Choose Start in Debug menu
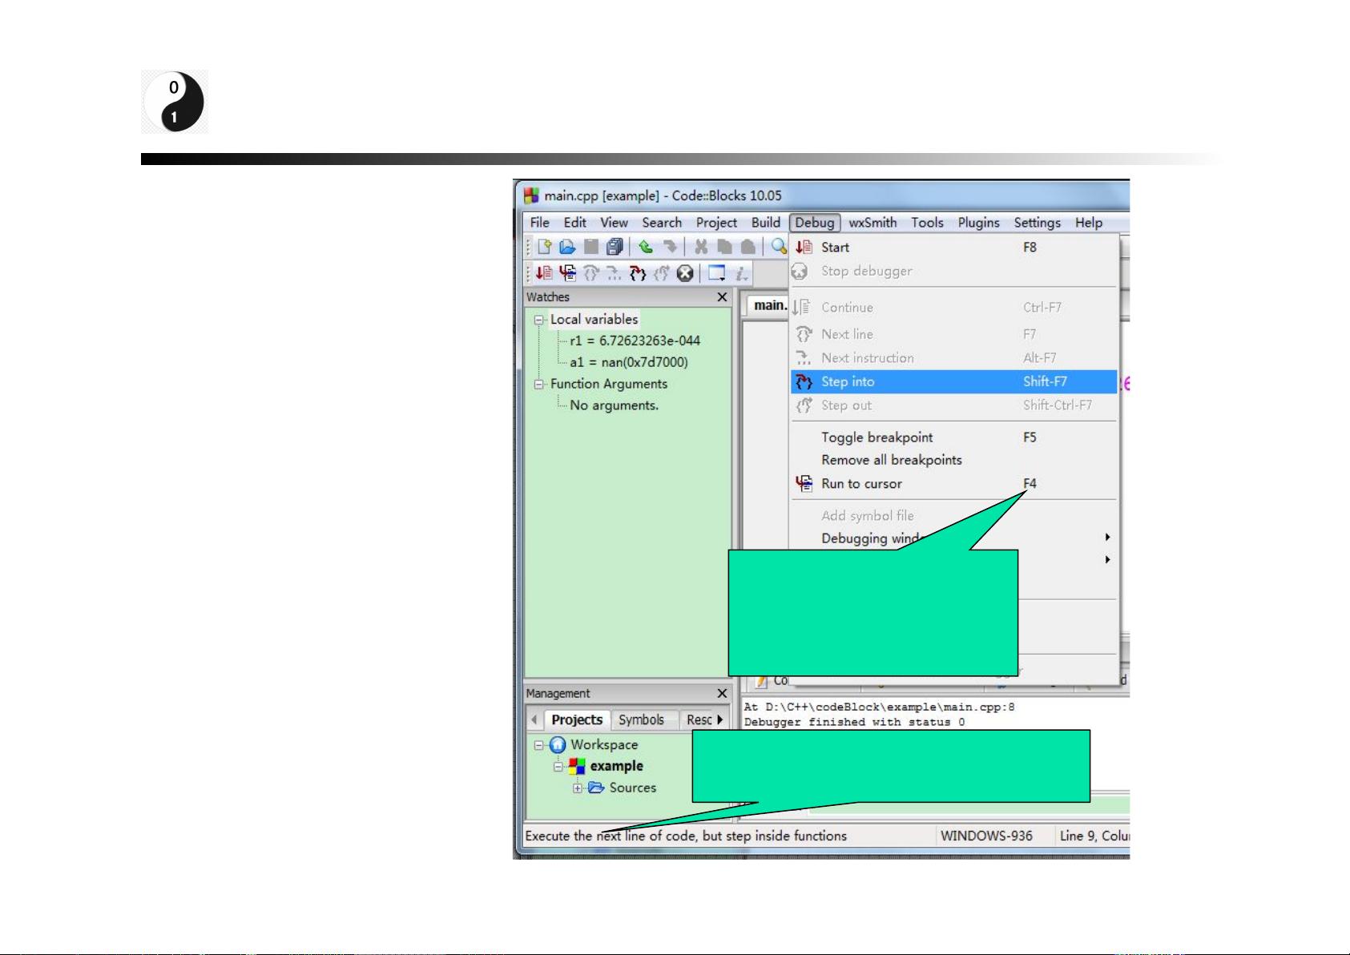 pos(953,248)
